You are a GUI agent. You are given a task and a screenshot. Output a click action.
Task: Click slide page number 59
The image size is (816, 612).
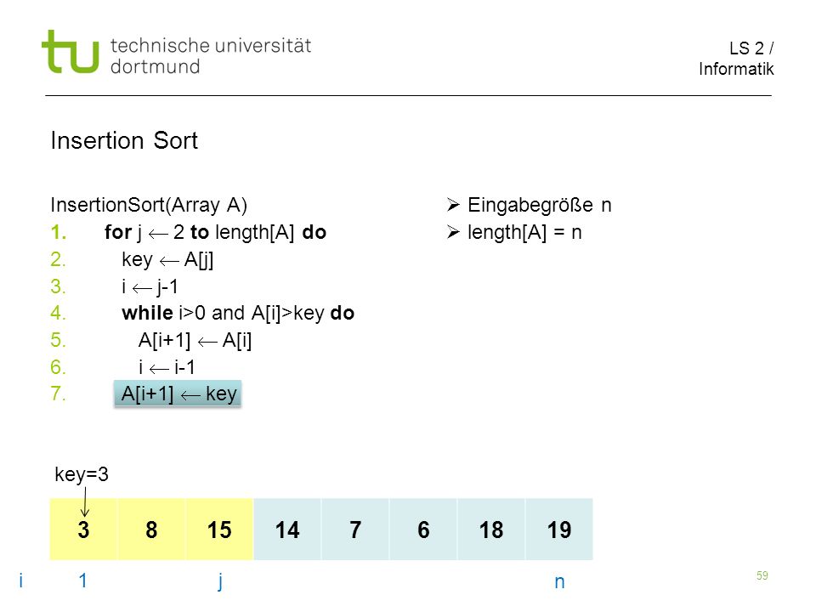pos(762,575)
